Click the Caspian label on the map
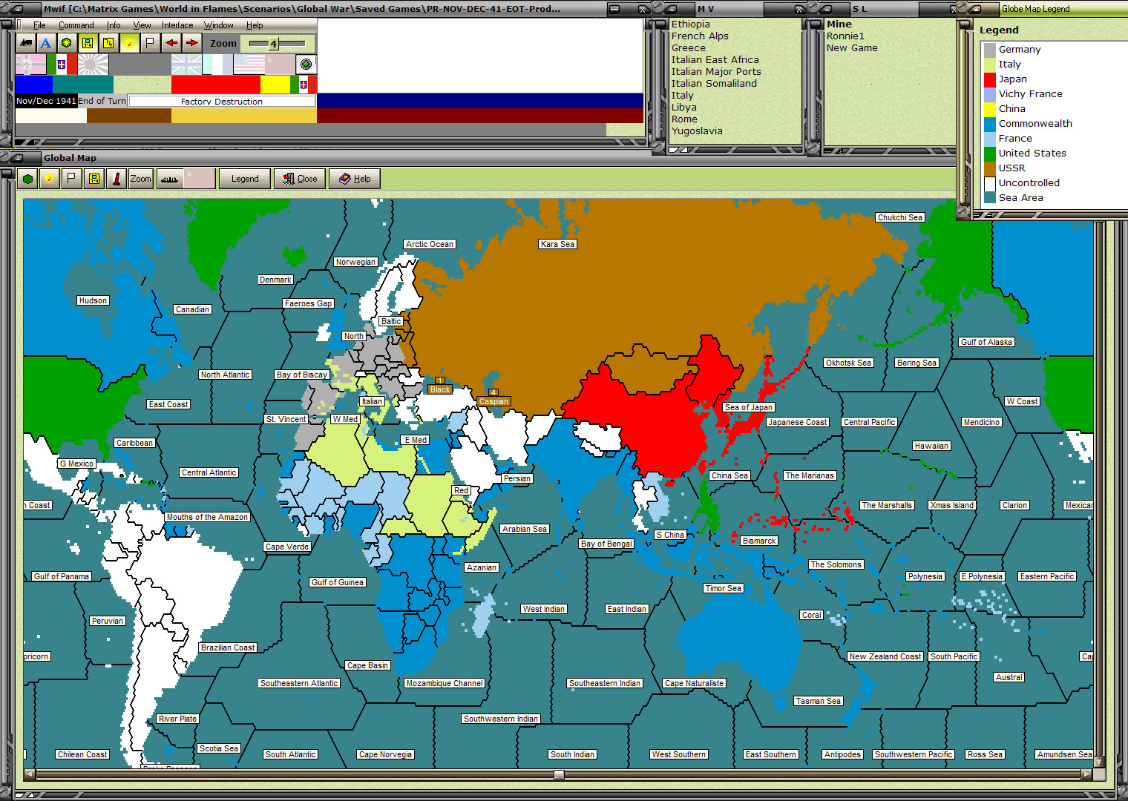The image size is (1128, 801). point(493,401)
